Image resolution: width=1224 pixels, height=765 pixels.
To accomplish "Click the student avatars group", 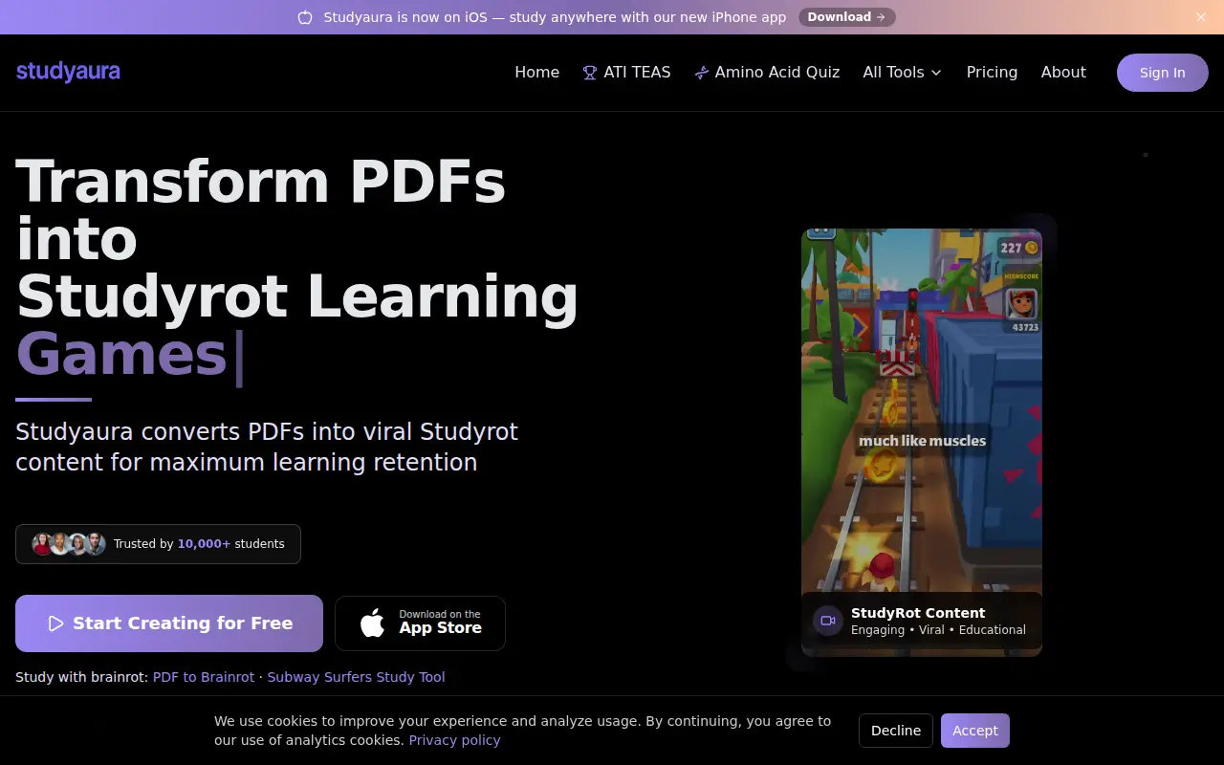I will [x=68, y=544].
